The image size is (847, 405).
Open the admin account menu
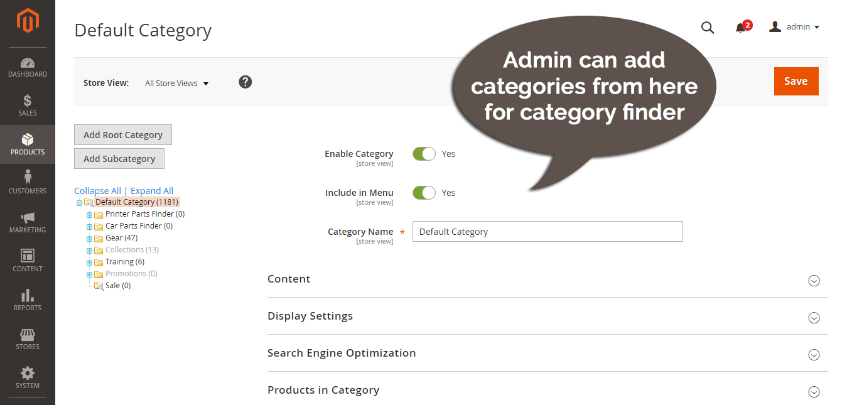794,26
